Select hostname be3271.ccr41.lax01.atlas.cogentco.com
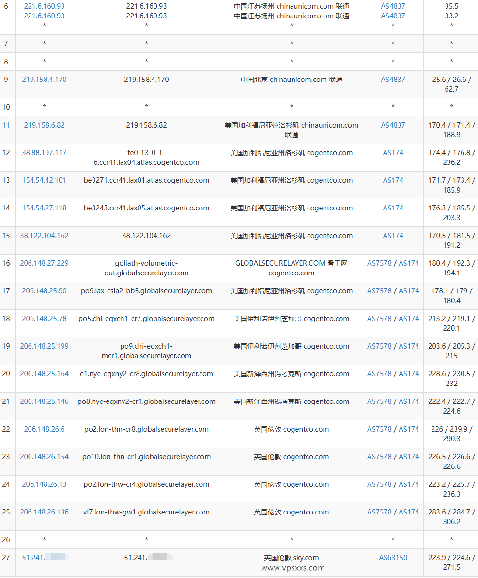This screenshot has width=478, height=578. point(147,180)
